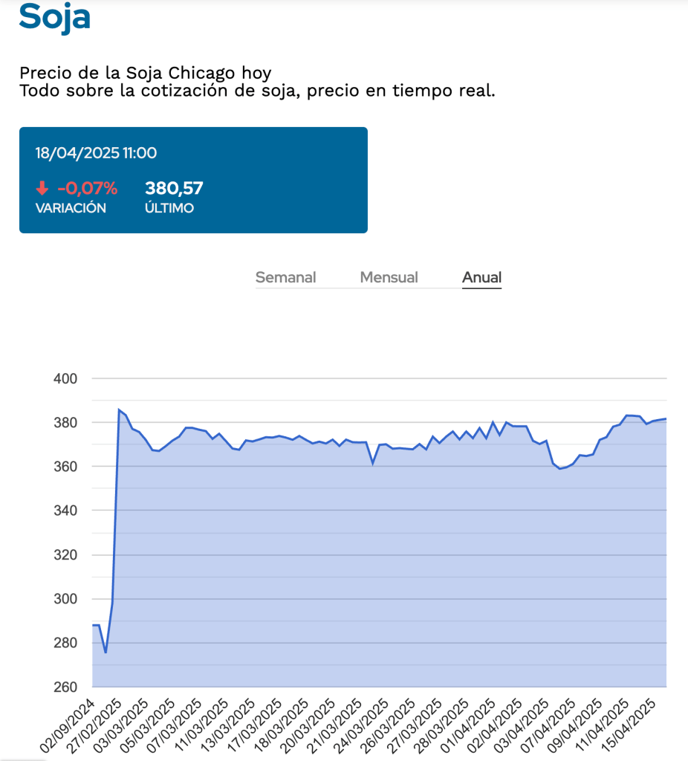The width and height of the screenshot is (688, 761).
Task: Click the chart's sharp peak above 380
Action: 120,410
